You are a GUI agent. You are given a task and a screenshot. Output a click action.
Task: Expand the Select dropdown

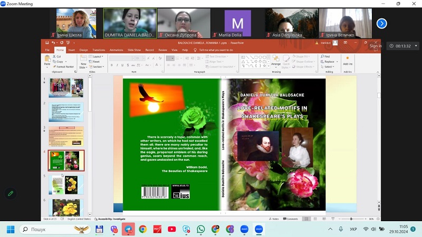click(328, 67)
